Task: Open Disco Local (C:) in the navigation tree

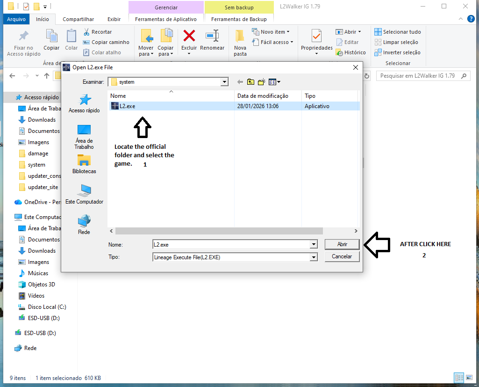Action: tap(42, 307)
